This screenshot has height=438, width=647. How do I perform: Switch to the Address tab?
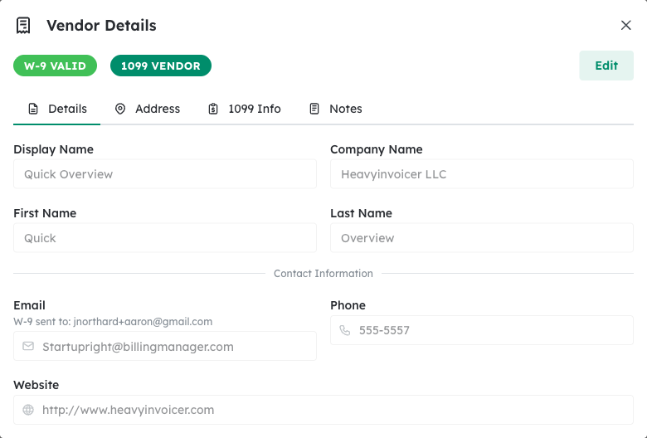pyautogui.click(x=148, y=109)
